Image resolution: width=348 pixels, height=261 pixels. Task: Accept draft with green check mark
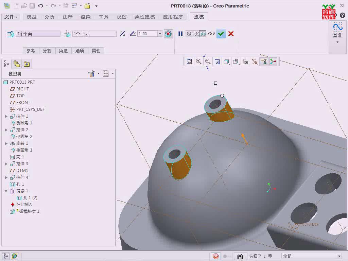[x=221, y=34]
